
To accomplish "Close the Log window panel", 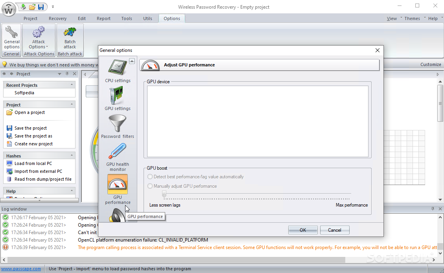I will click(440, 209).
